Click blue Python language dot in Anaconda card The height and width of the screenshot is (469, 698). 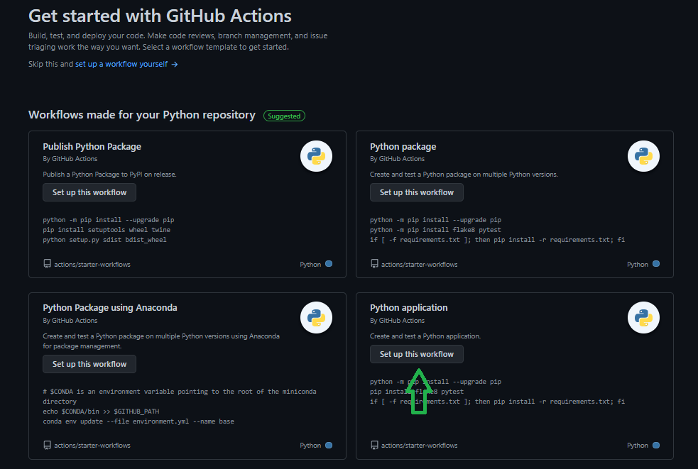click(329, 445)
